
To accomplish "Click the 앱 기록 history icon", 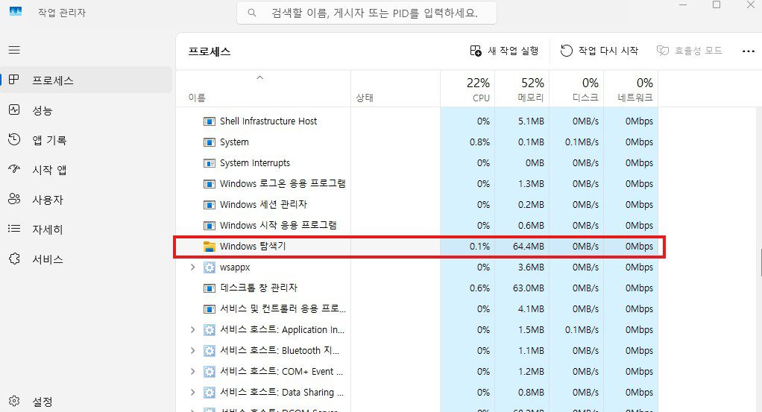I will pyautogui.click(x=14, y=140).
